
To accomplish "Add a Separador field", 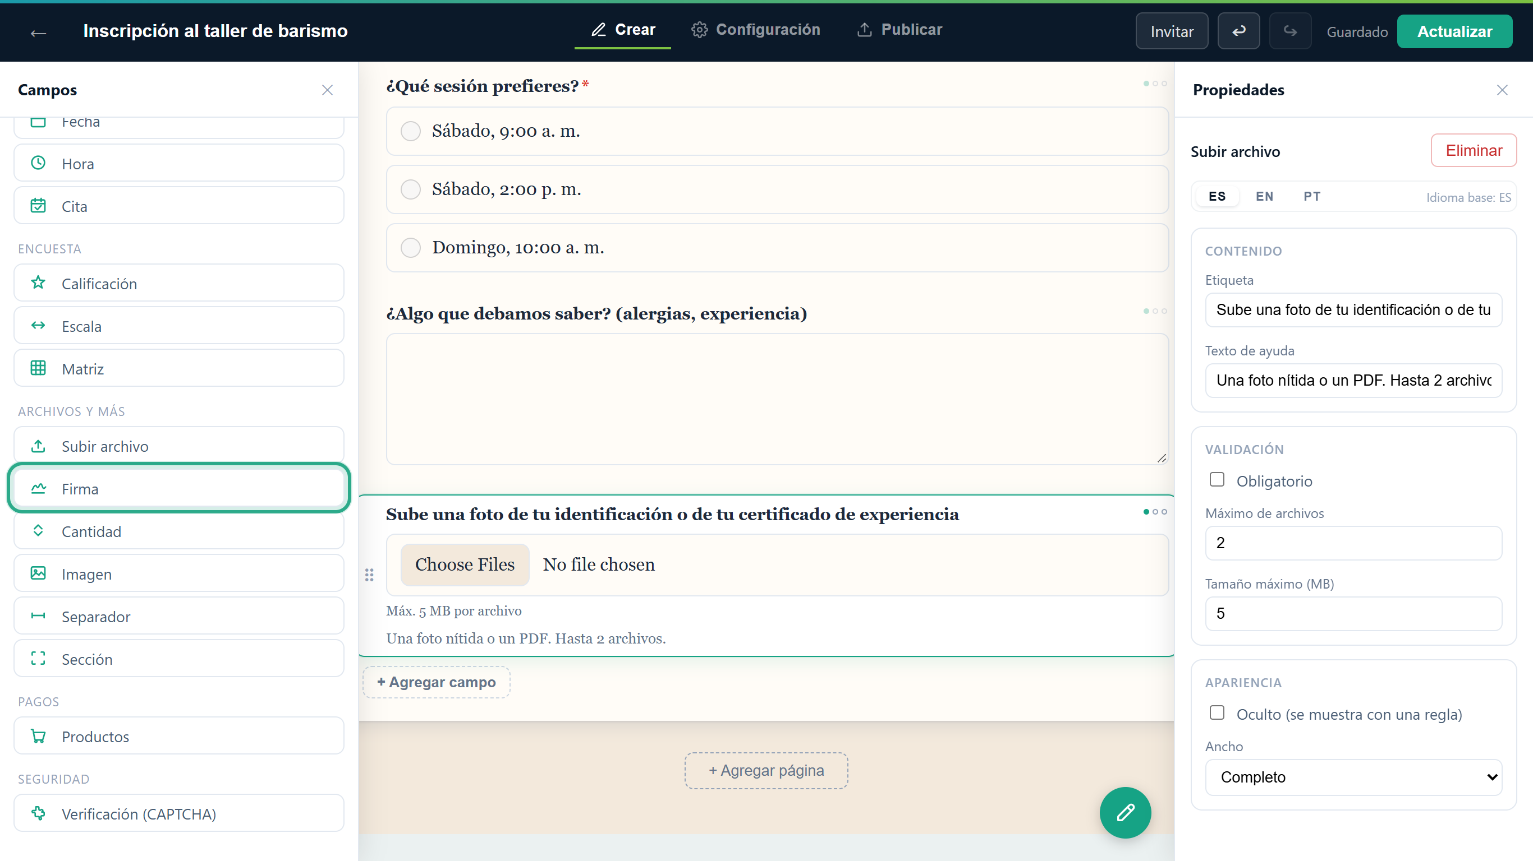I will (x=178, y=616).
